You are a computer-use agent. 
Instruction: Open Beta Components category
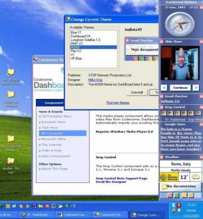[56, 156]
